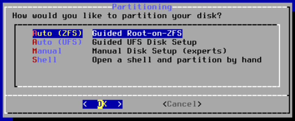Click Open a shell and partition by hand

[x=177, y=60]
